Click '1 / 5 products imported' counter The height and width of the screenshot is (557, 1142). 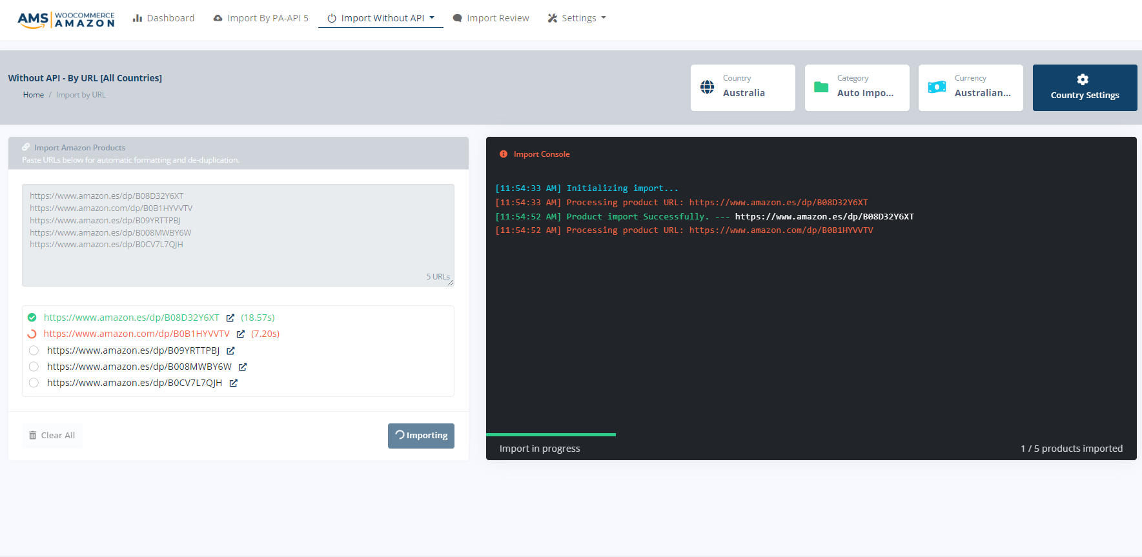pyautogui.click(x=1072, y=449)
